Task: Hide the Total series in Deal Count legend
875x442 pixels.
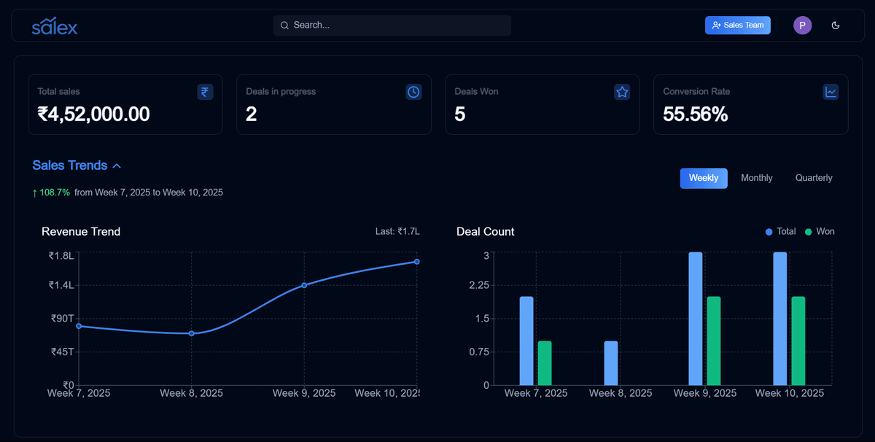Action: click(x=780, y=231)
